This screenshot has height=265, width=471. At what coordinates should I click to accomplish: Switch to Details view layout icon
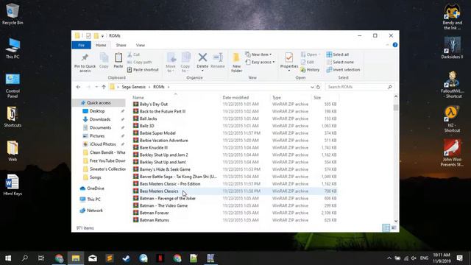[386, 227]
